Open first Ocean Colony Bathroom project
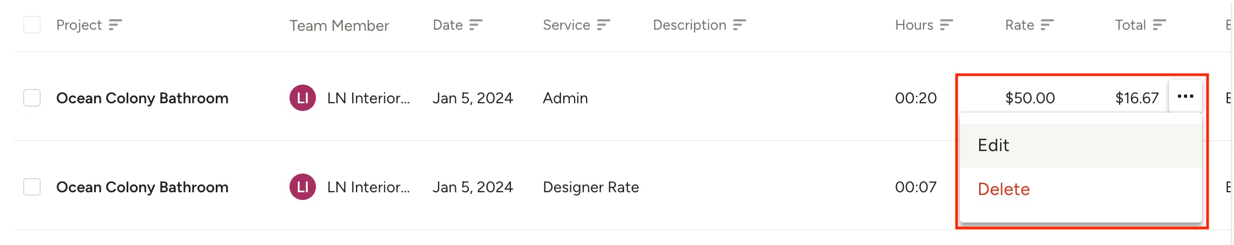Image resolution: width=1234 pixels, height=245 pixels. tap(142, 98)
